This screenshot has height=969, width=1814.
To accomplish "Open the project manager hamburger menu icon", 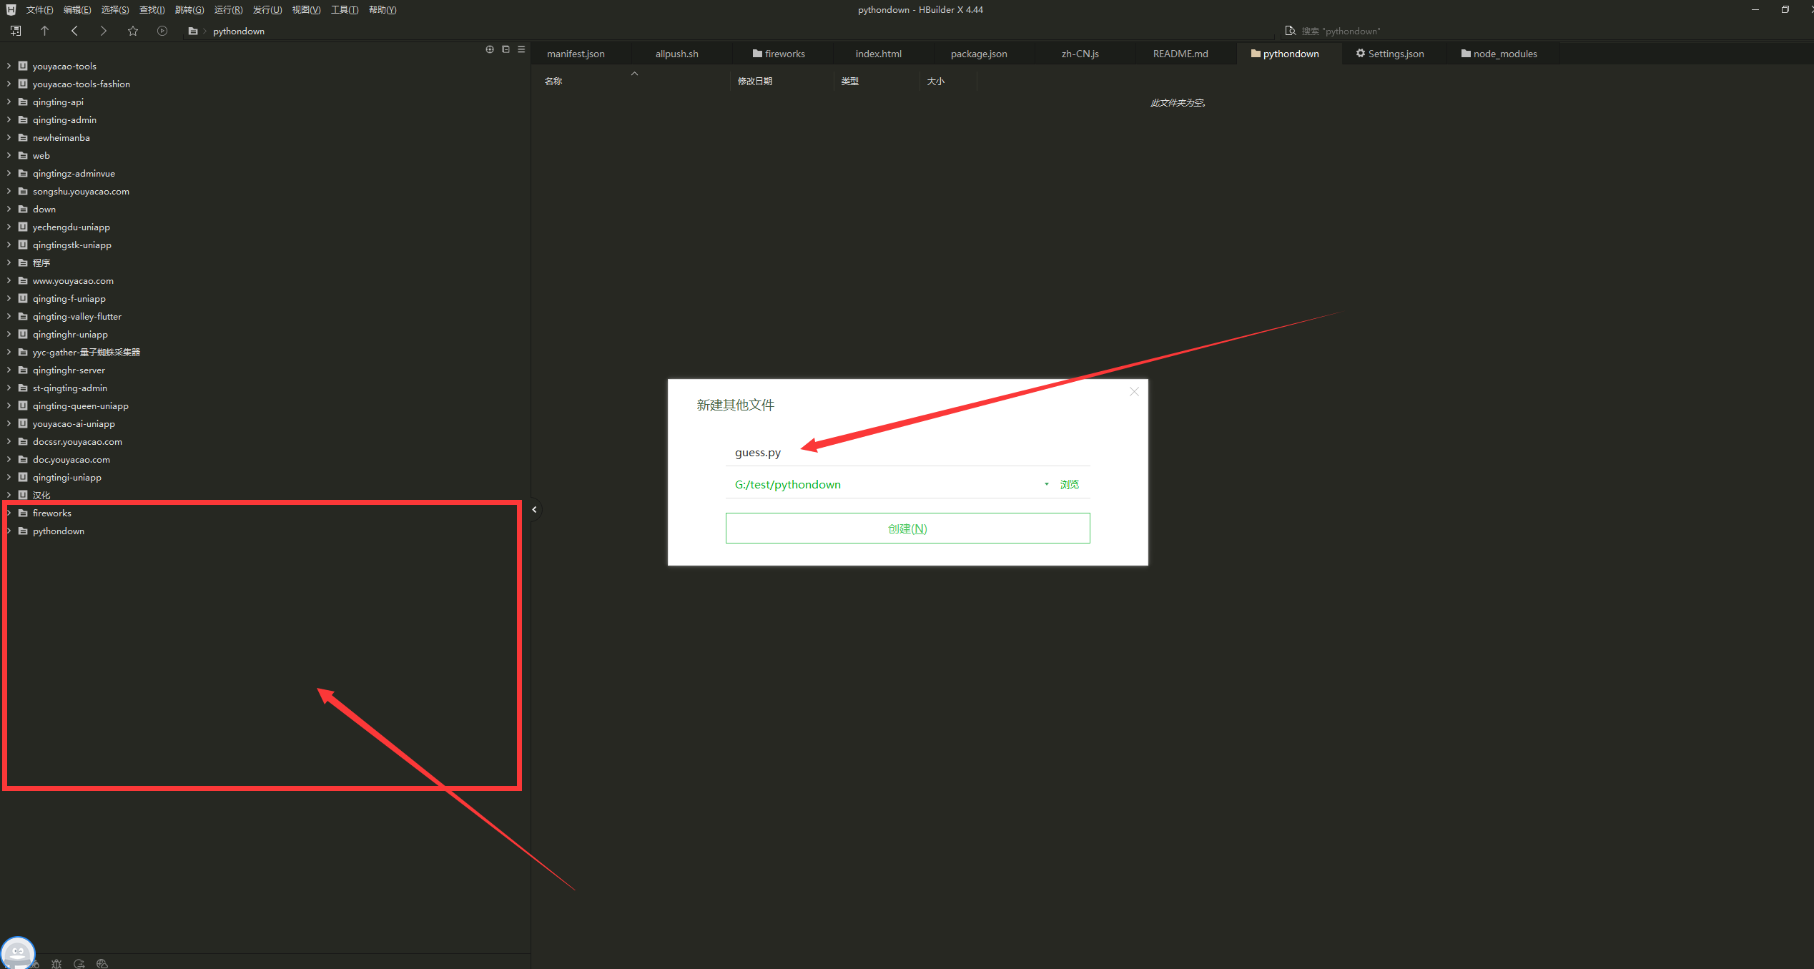I will tap(521, 49).
